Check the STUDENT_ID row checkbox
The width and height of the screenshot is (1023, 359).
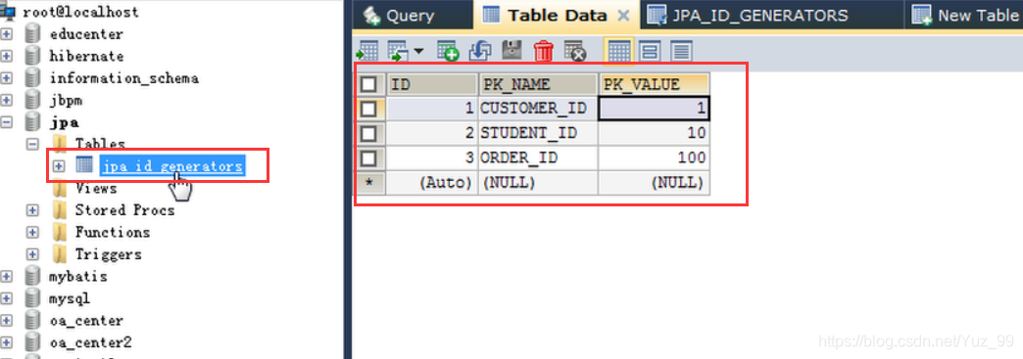(x=368, y=134)
